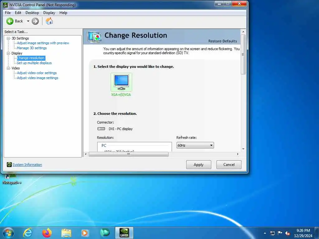Screen dimensions: 319x239
Task: Click the vertical scrollbar up arrow
Action: click(x=243, y=32)
